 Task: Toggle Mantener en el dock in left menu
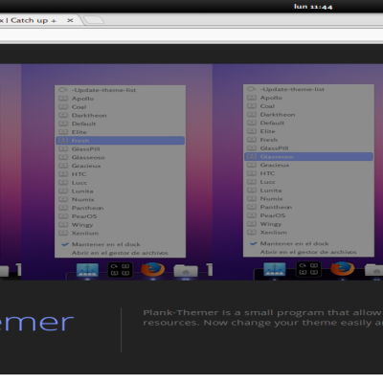(120, 244)
